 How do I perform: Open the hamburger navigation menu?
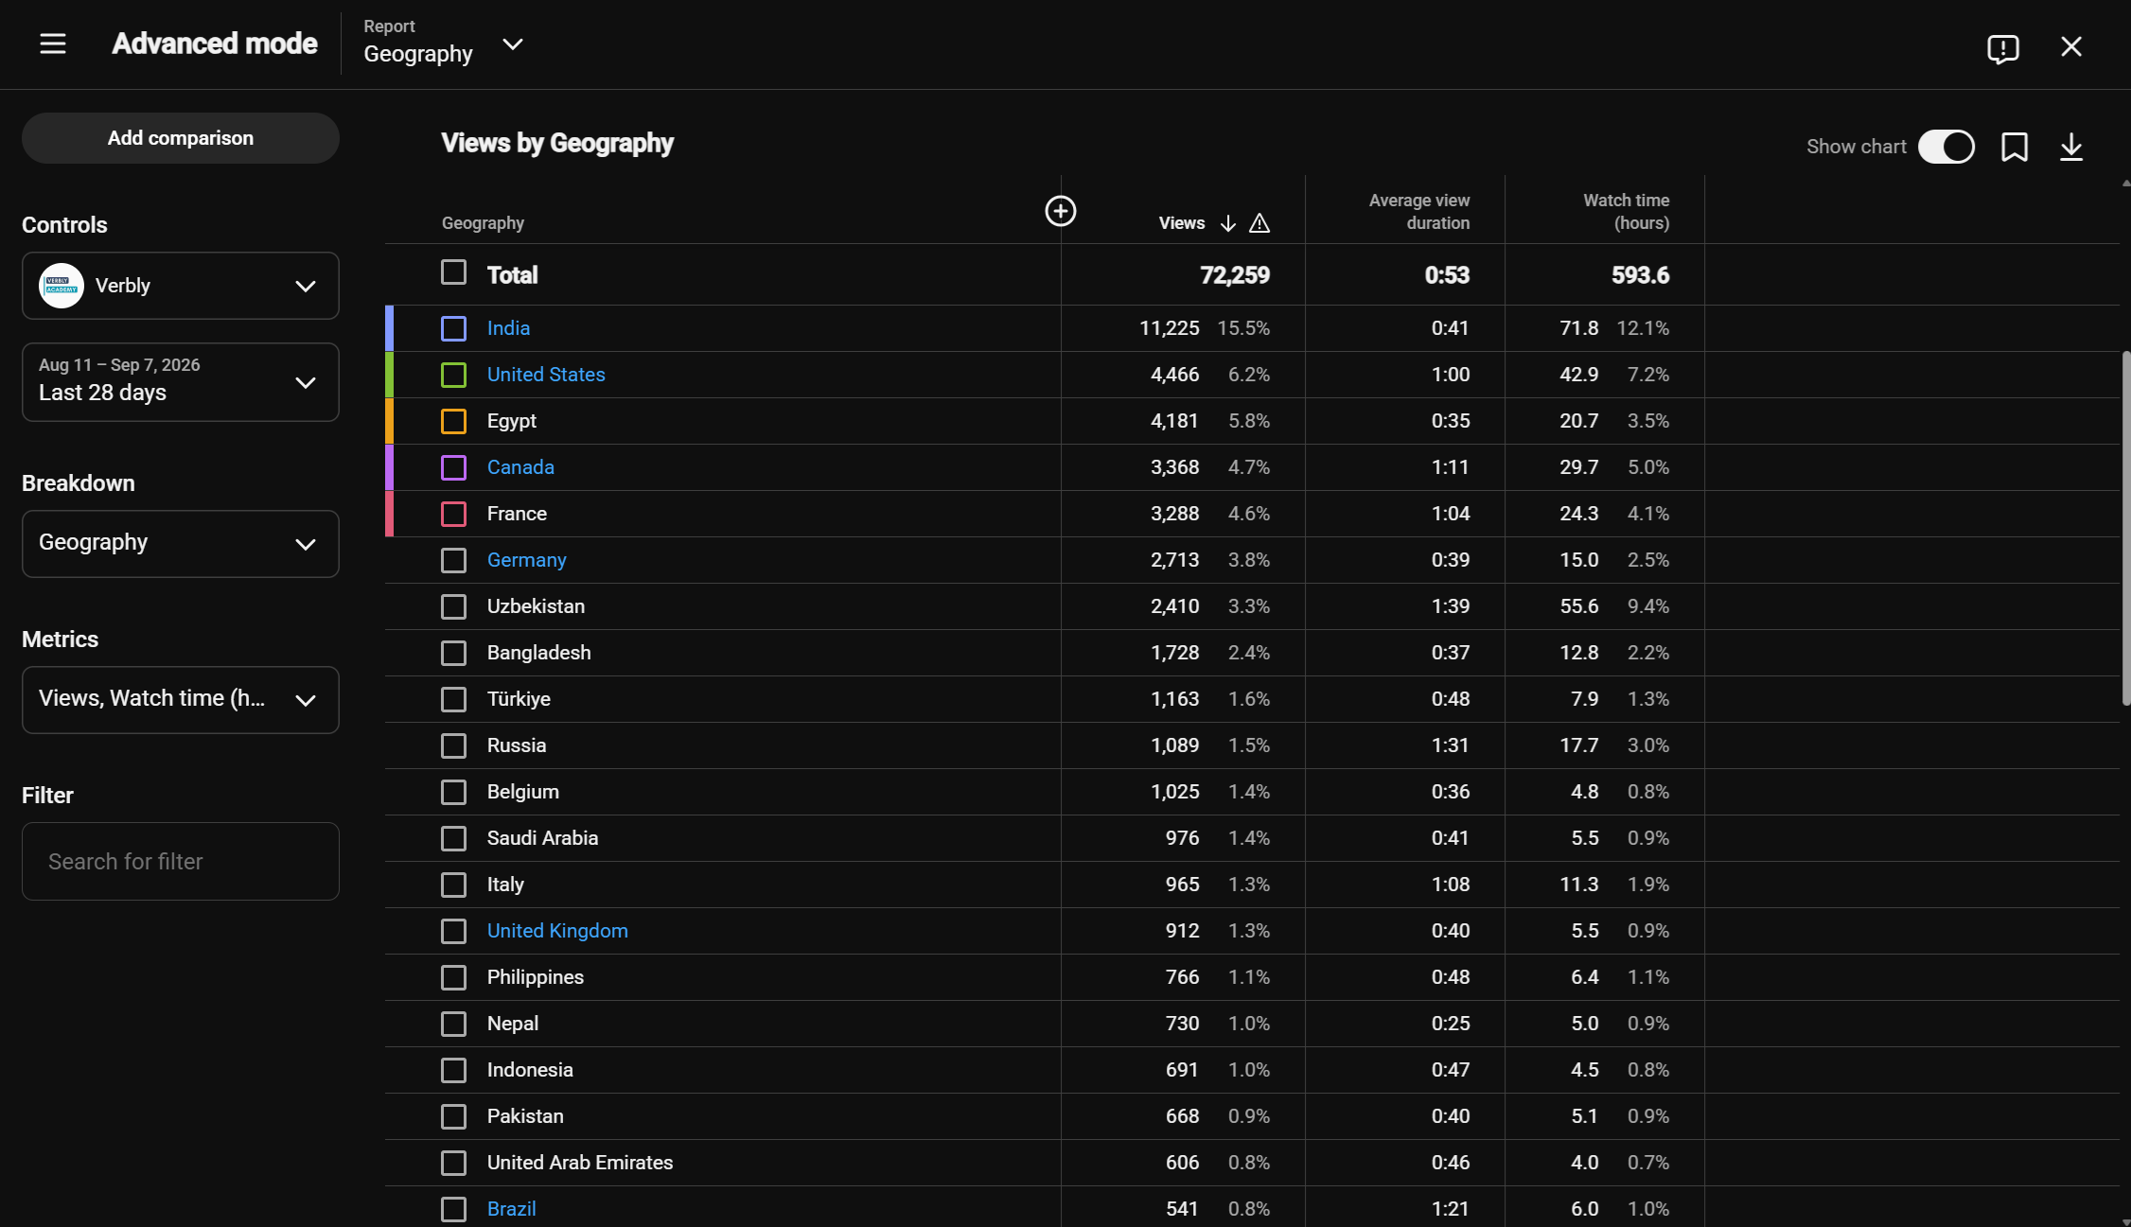[53, 44]
